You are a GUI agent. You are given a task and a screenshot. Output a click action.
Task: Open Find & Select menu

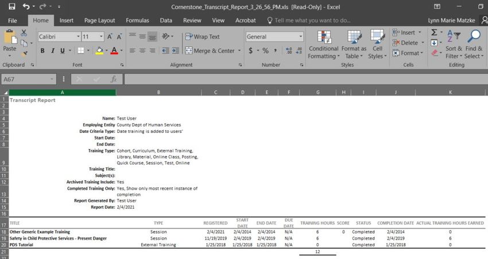tap(474, 45)
